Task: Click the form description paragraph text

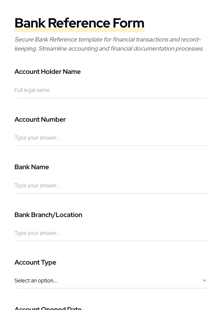Action: click(x=109, y=44)
